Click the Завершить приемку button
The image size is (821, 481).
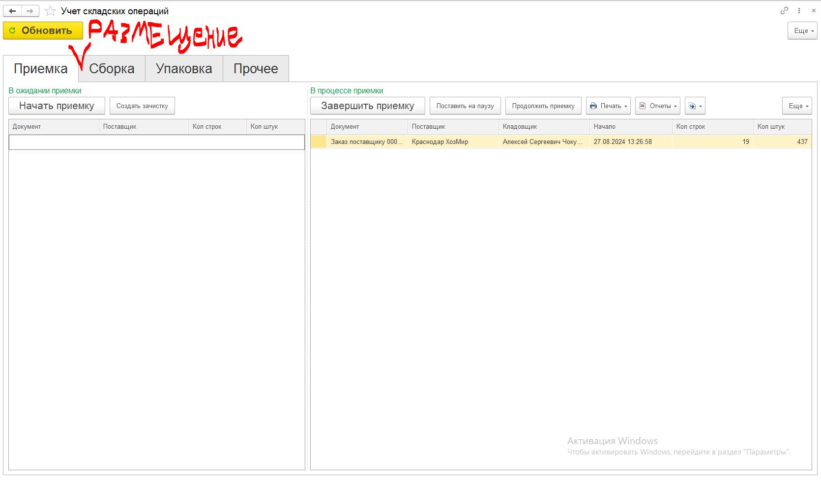pos(367,106)
